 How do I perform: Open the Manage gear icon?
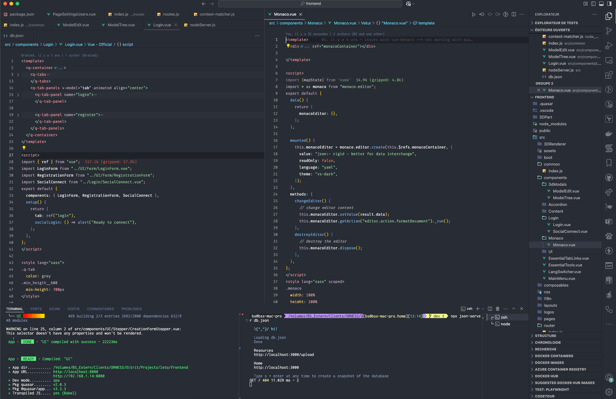point(609,392)
